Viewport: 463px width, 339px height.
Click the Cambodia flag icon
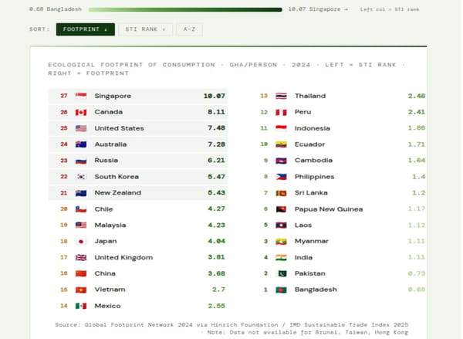281,161
